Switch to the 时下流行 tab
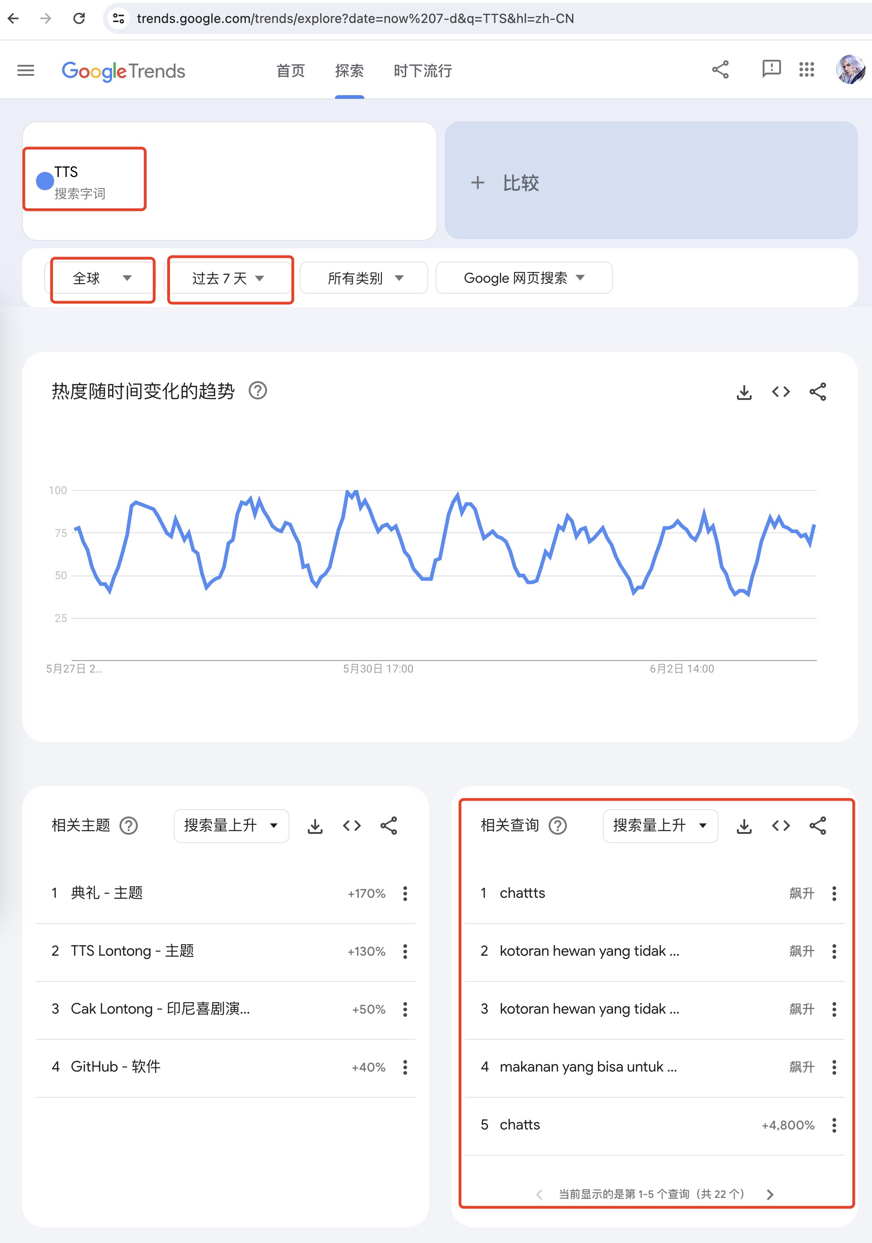Image resolution: width=872 pixels, height=1243 pixels. (x=423, y=71)
